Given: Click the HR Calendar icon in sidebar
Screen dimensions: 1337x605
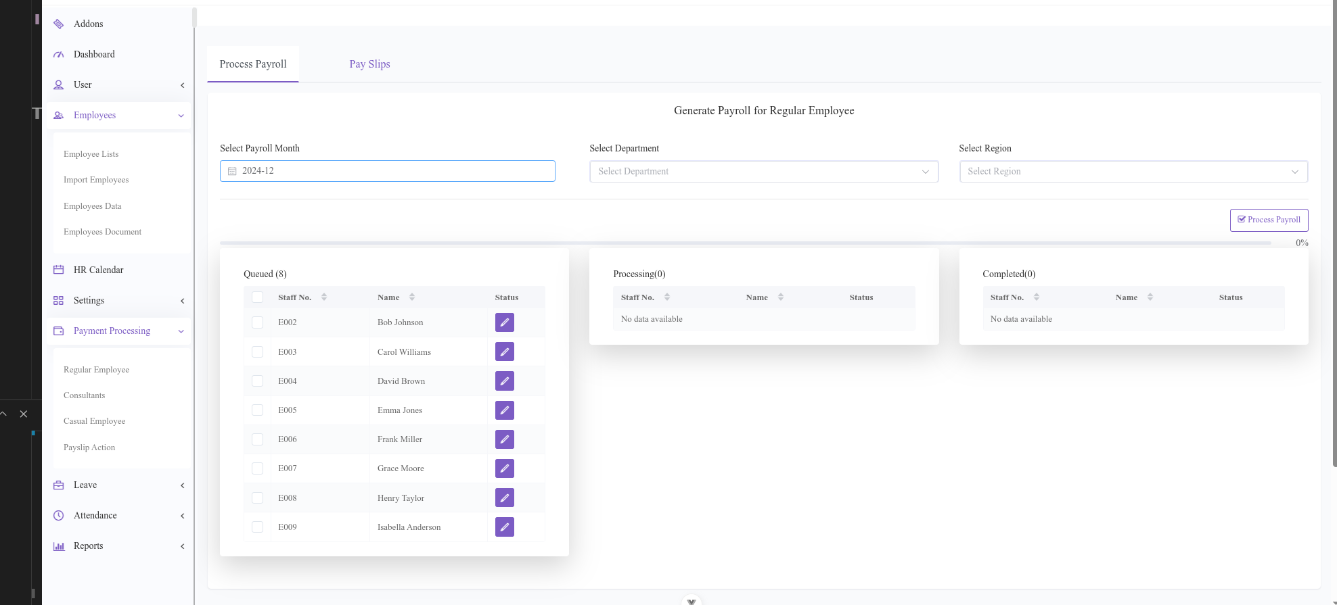Looking at the screenshot, I should point(59,270).
